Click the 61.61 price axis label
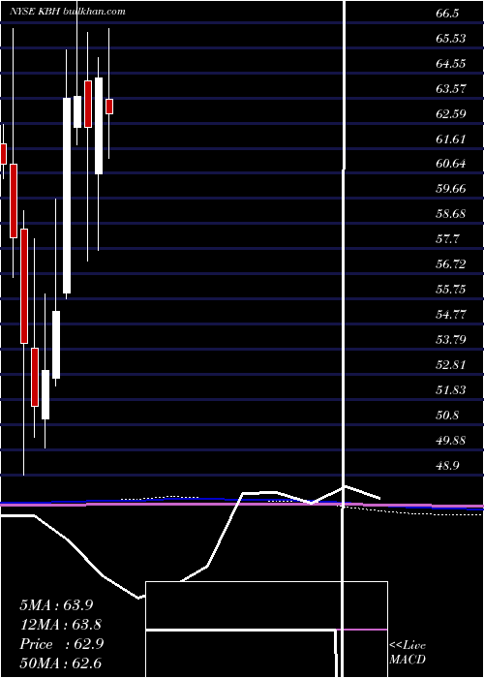Screen dimensions: 484x678 click(x=451, y=139)
